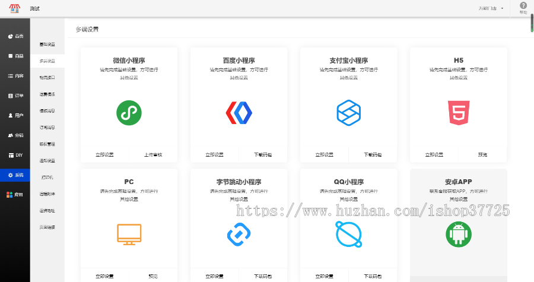Open 内容 in the dark sidebar
This screenshot has width=534, height=282.
(x=15, y=76)
